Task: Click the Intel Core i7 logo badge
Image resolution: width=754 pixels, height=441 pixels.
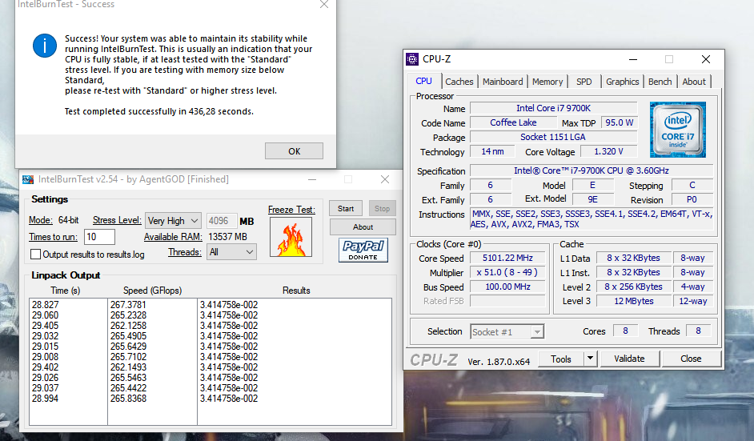Action: pyautogui.click(x=677, y=130)
